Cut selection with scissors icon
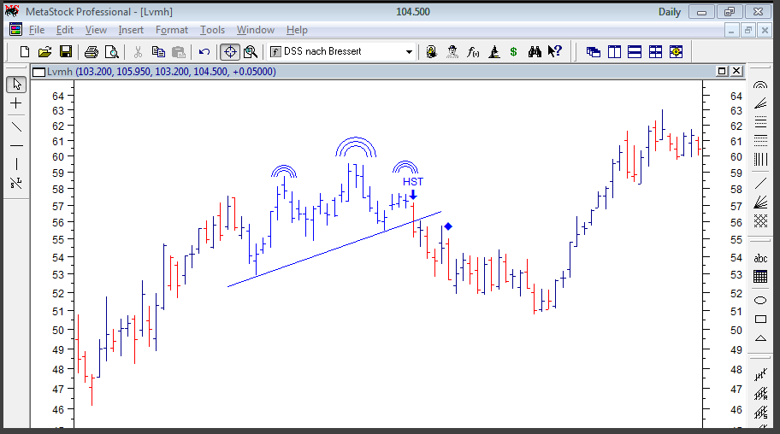The height and width of the screenshot is (434, 780). pyautogui.click(x=138, y=52)
